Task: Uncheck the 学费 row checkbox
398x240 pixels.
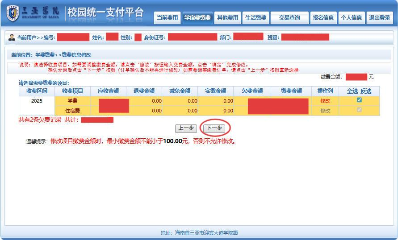Action: click(359, 100)
